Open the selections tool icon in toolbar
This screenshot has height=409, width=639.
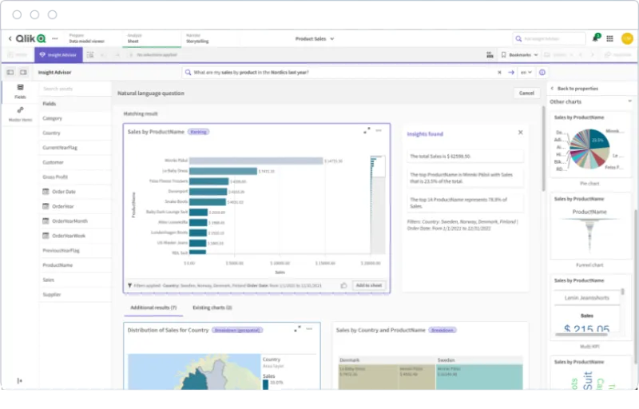90,54
